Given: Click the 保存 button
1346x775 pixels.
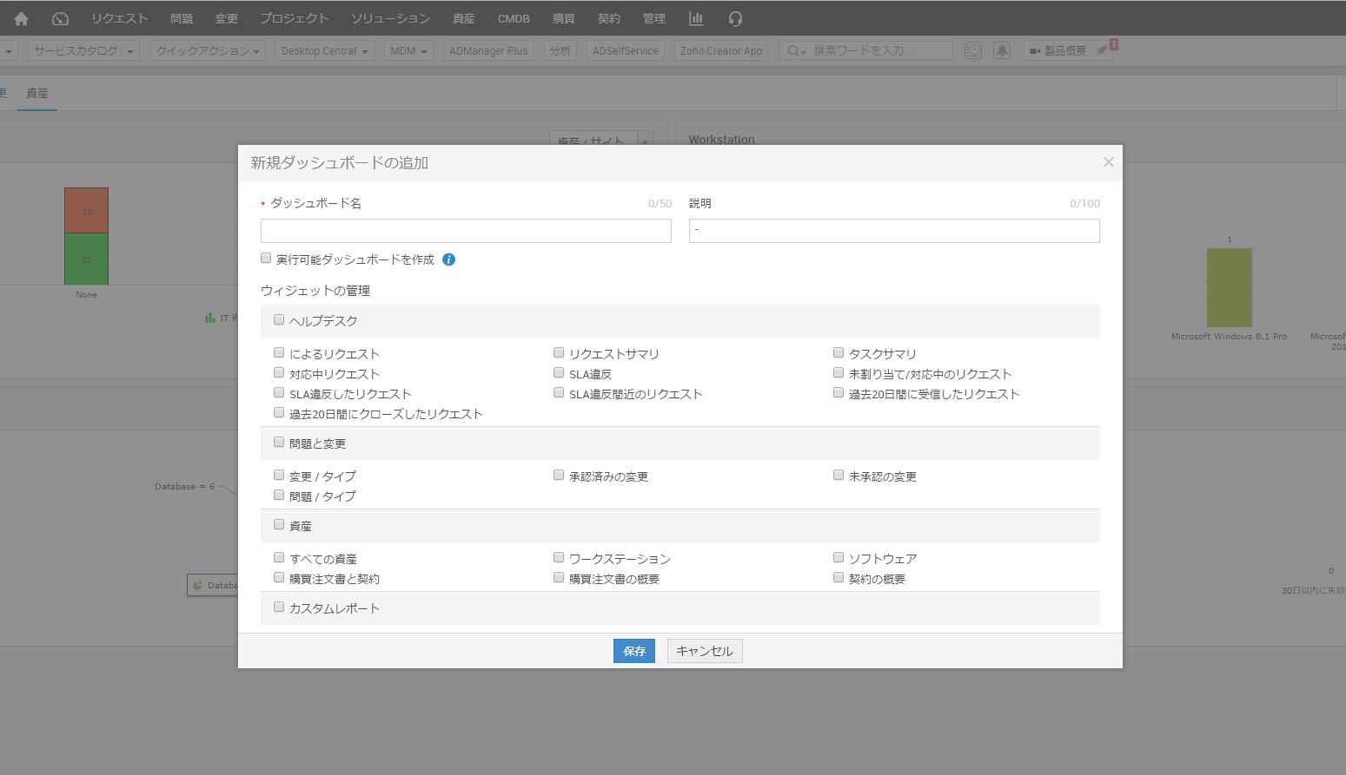Looking at the screenshot, I should pos(634,651).
